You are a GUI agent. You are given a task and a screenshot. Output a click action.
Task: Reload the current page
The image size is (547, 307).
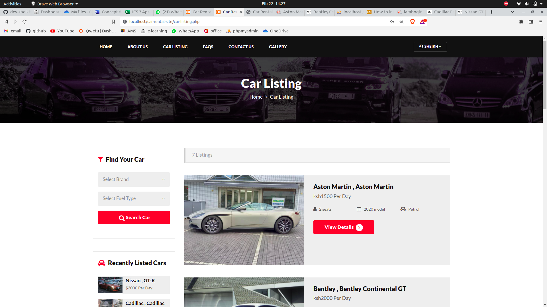coord(25,22)
